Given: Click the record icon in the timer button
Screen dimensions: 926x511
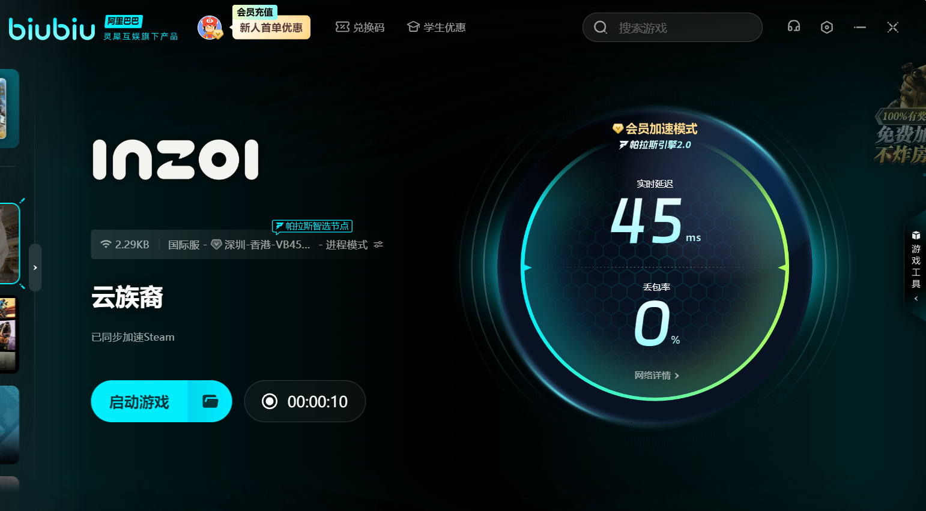Looking at the screenshot, I should pos(270,401).
